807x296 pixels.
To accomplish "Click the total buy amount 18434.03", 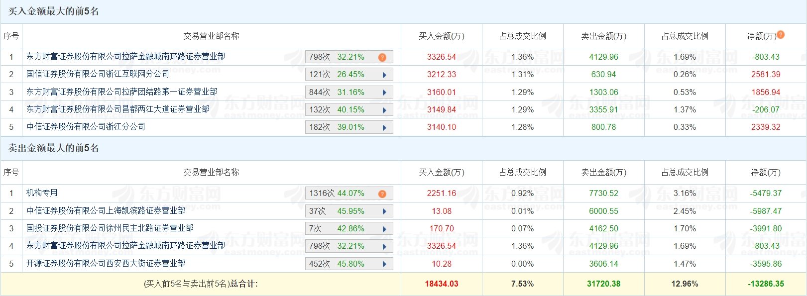I will point(442,284).
